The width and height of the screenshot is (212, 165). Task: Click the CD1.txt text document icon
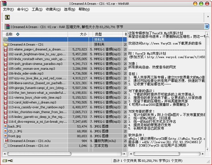[x=6, y=146]
